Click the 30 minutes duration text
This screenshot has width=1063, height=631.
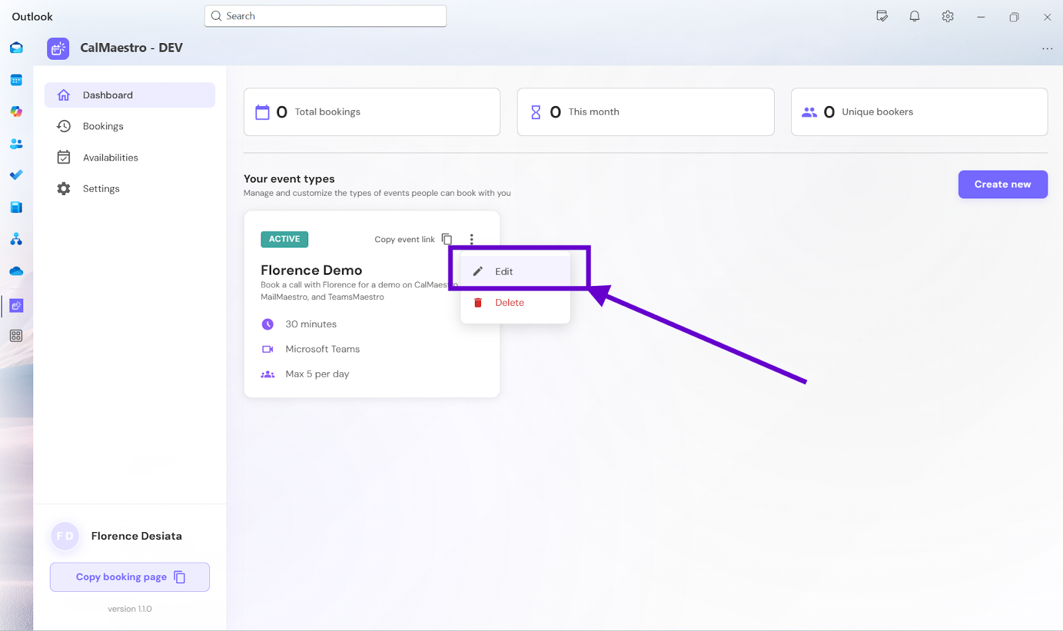311,324
